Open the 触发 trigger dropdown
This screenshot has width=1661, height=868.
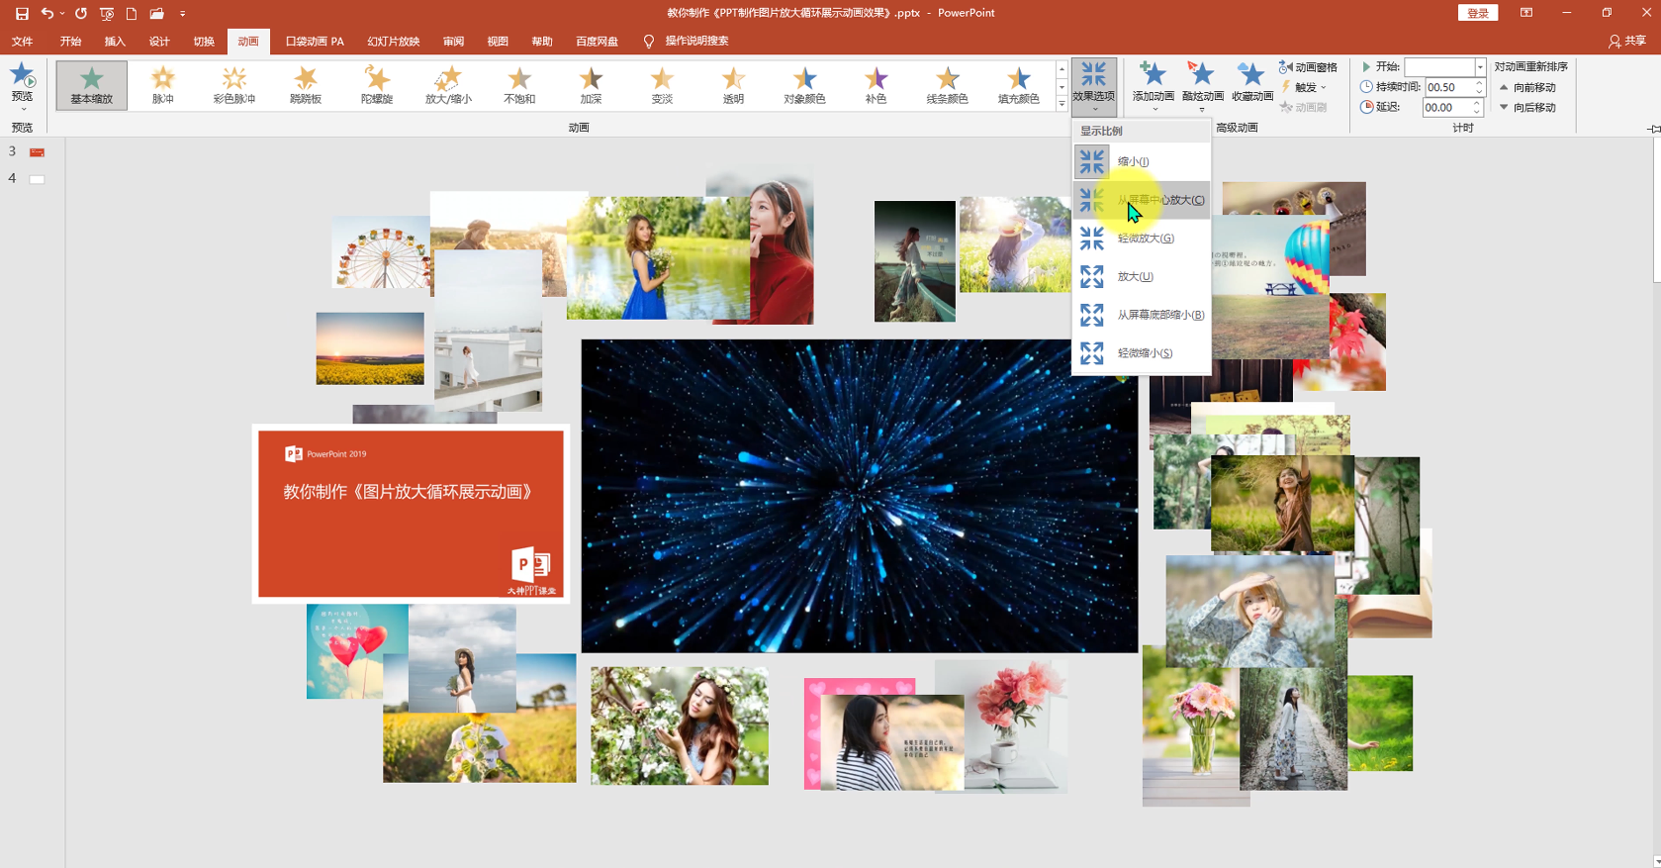coord(1304,87)
